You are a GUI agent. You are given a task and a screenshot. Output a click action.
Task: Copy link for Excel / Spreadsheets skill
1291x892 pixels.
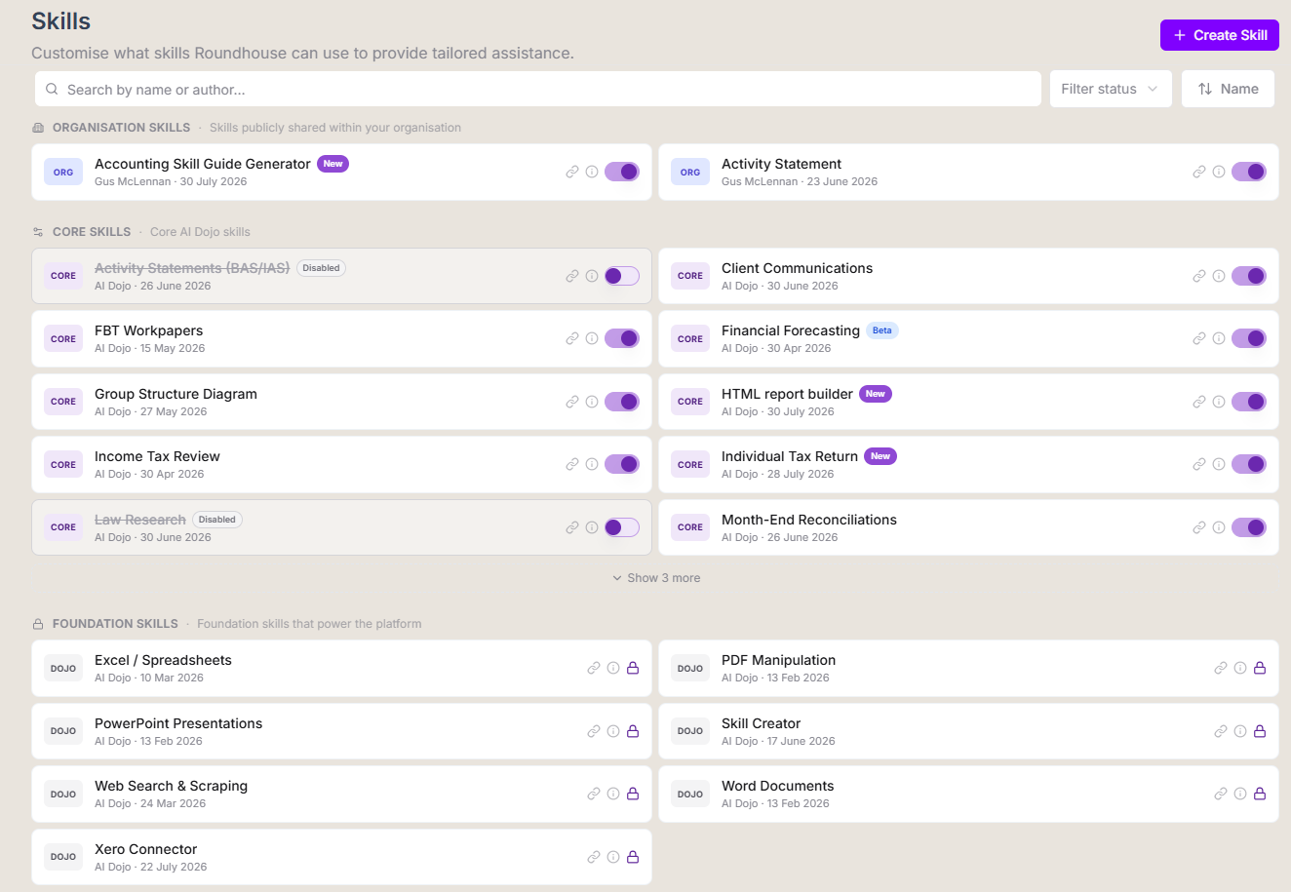[x=594, y=668]
